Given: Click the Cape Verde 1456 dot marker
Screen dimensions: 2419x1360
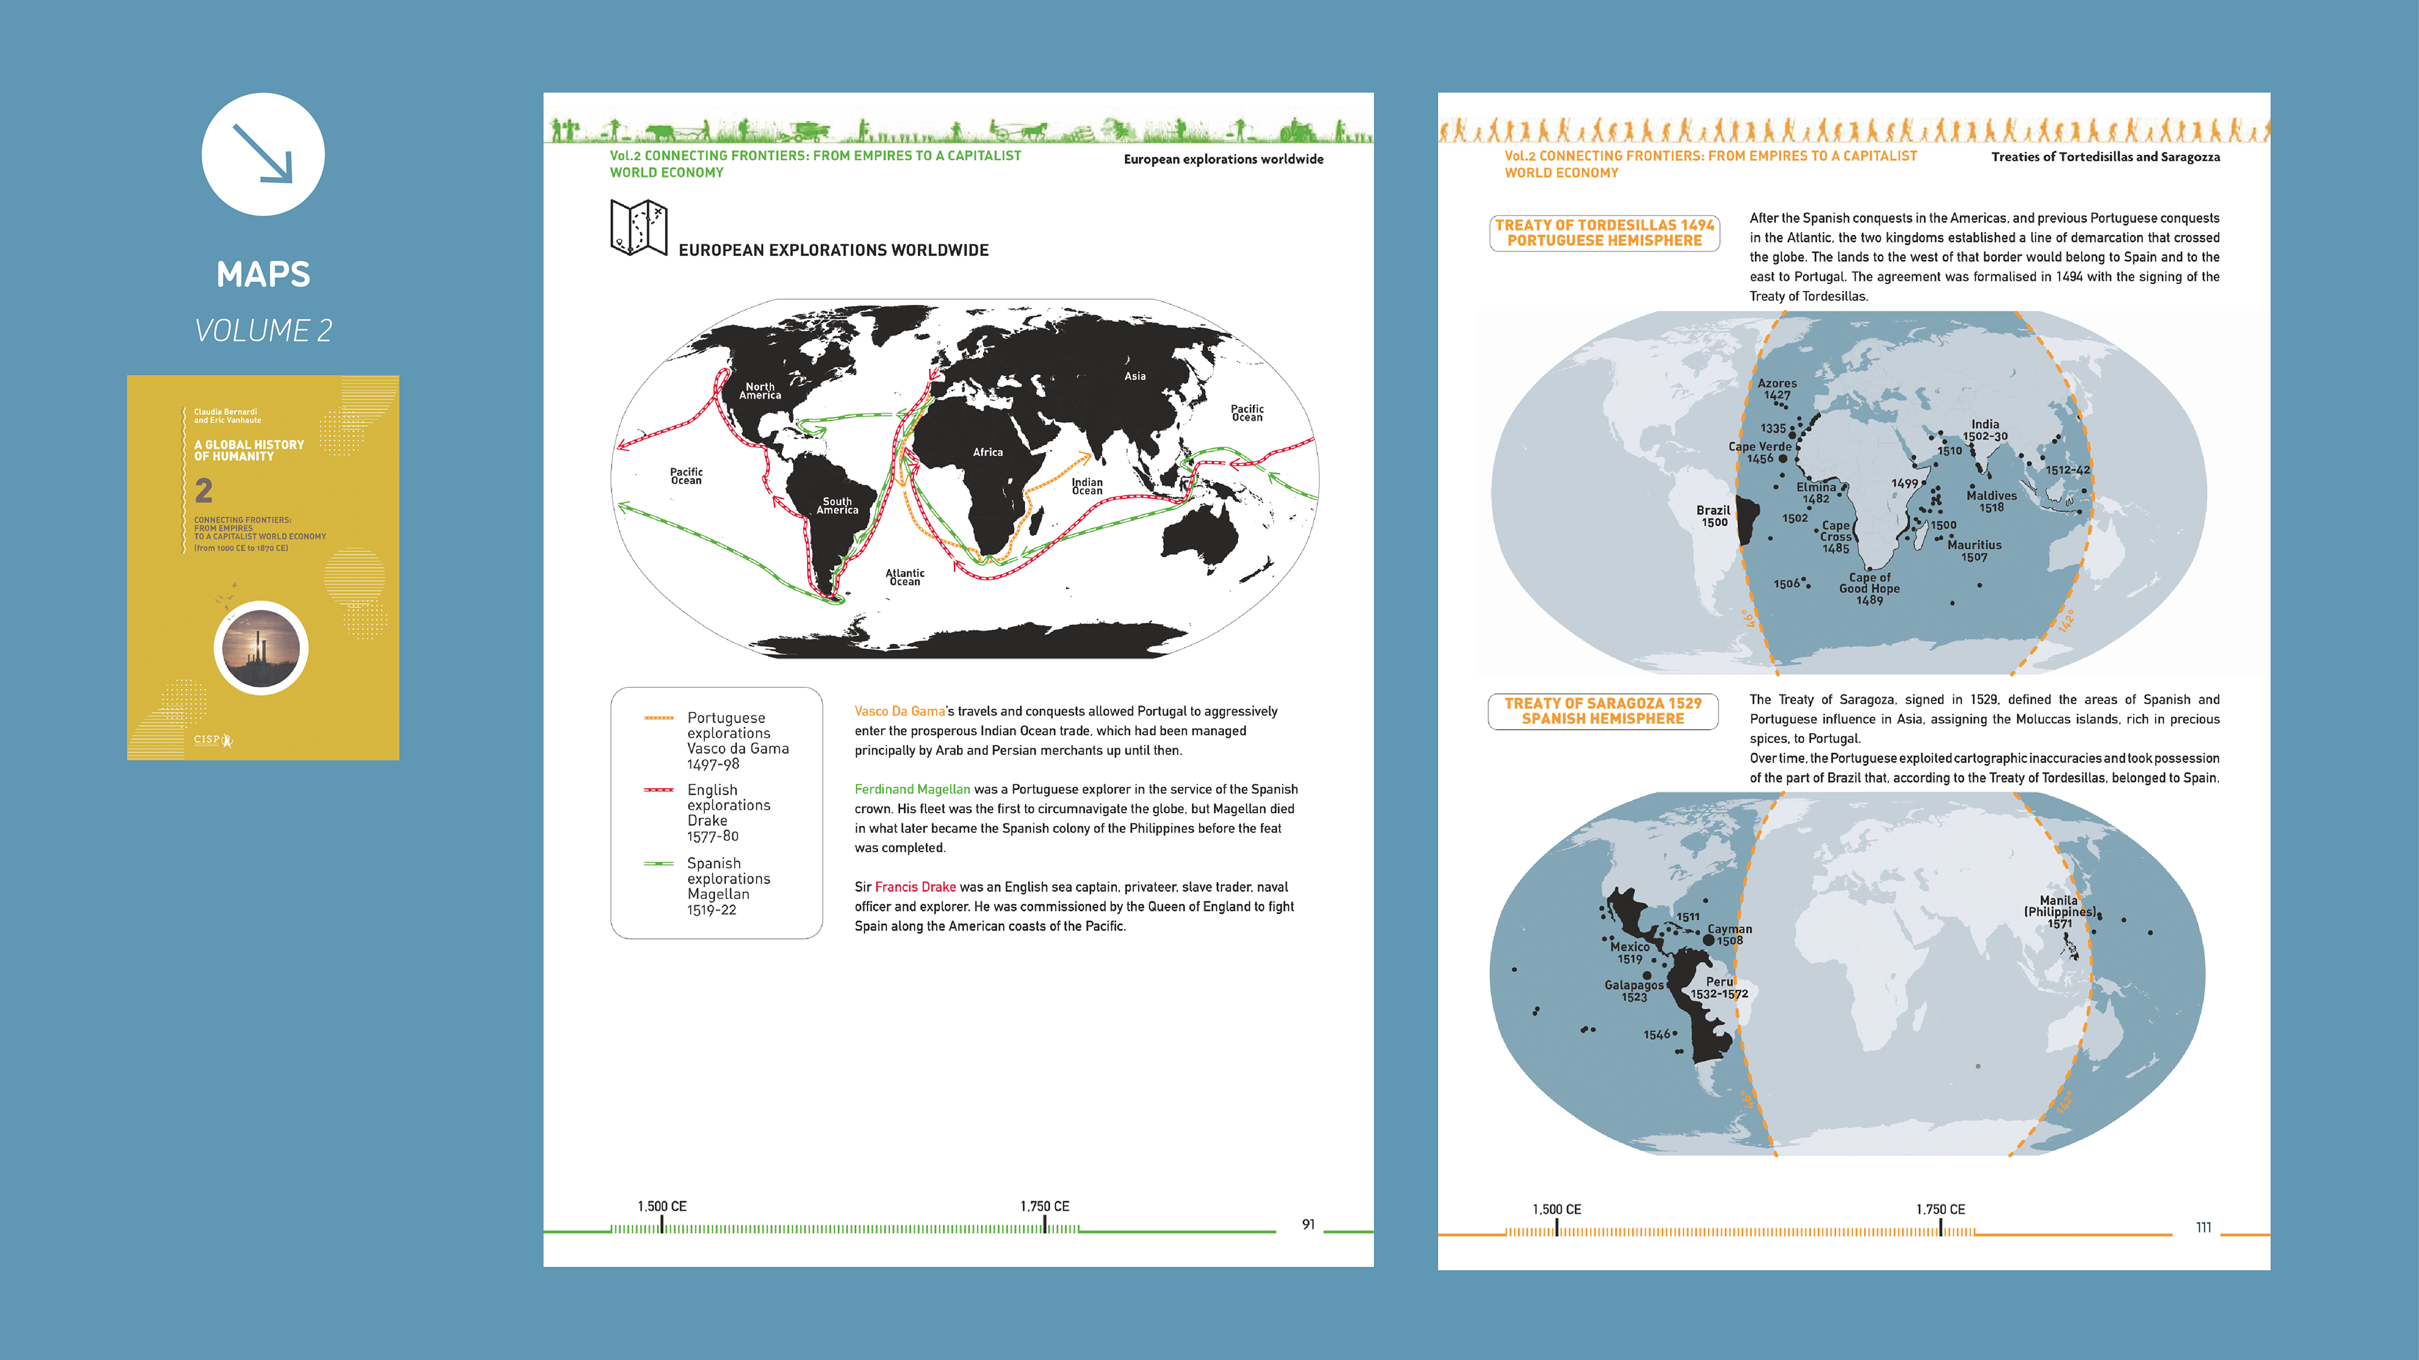Looking at the screenshot, I should [x=1782, y=459].
